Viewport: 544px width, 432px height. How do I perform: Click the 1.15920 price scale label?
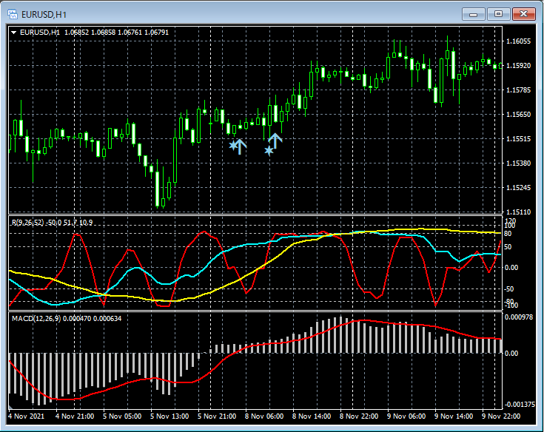tap(519, 66)
